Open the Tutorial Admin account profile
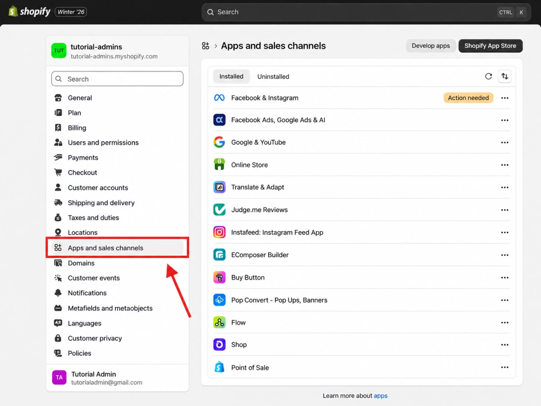 coord(117,378)
